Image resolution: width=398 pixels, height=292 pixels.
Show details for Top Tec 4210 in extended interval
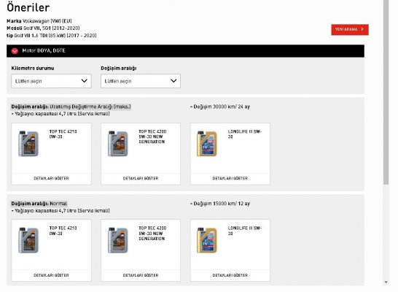click(x=51, y=178)
